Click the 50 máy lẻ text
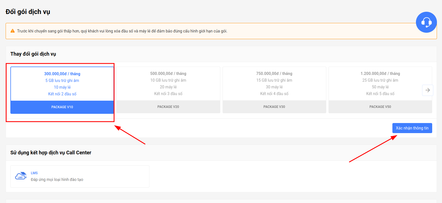 [380, 87]
